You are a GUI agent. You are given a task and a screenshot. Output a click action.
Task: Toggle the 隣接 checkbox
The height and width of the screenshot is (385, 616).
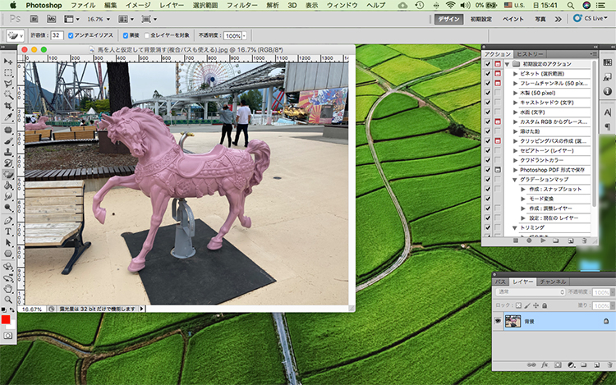coord(126,35)
